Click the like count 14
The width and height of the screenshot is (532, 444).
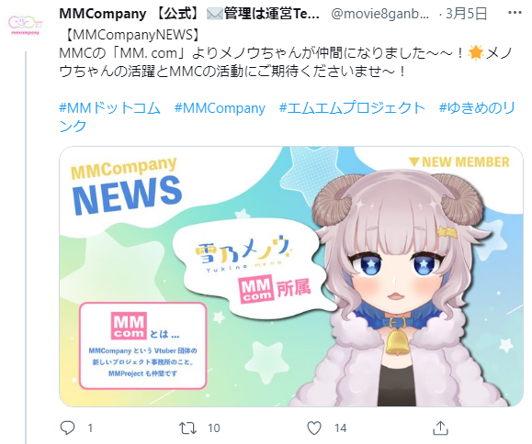pos(340,428)
